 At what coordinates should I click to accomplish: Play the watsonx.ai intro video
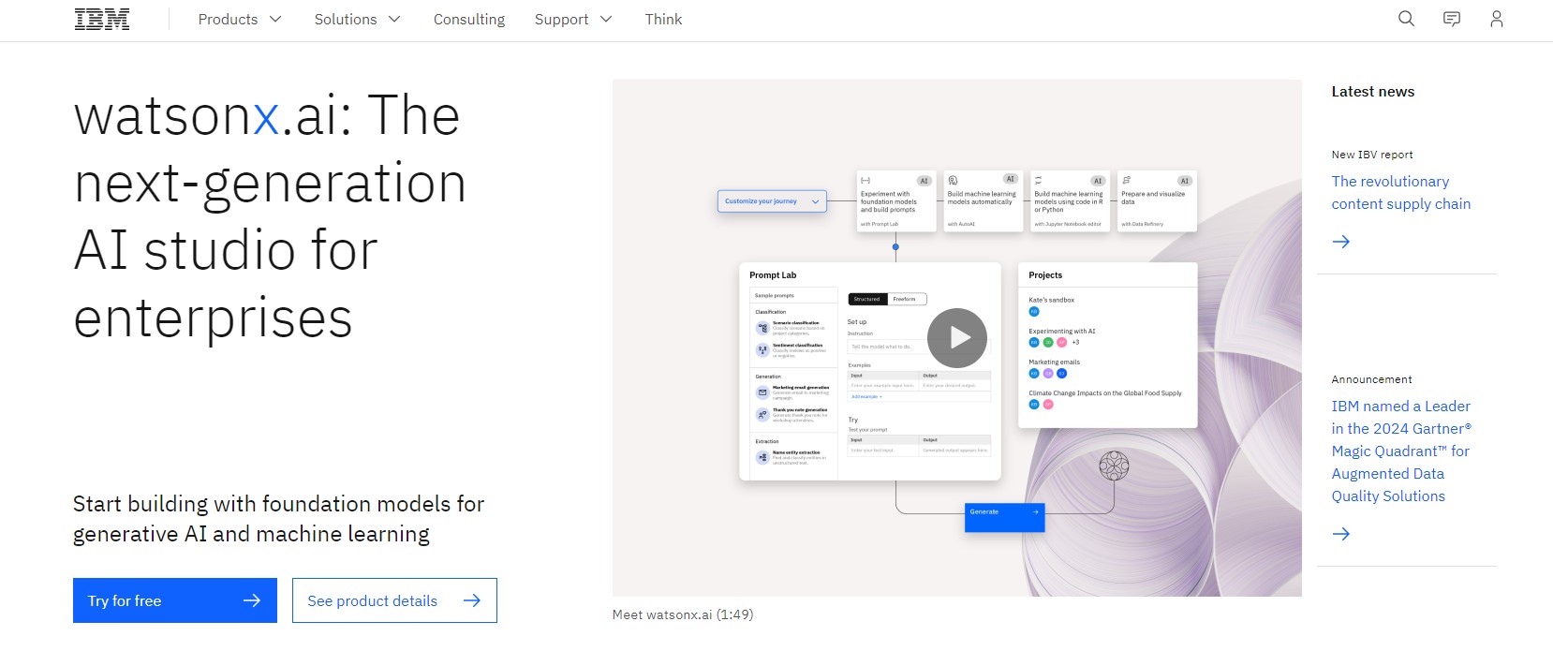click(x=957, y=337)
